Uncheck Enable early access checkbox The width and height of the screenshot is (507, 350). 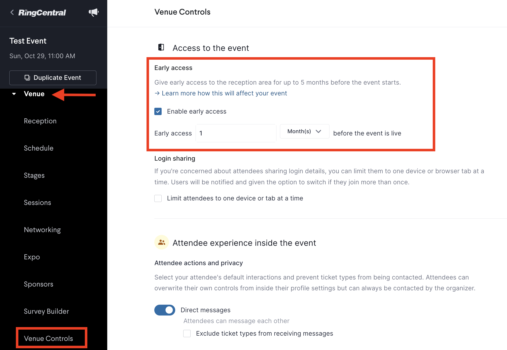(158, 111)
